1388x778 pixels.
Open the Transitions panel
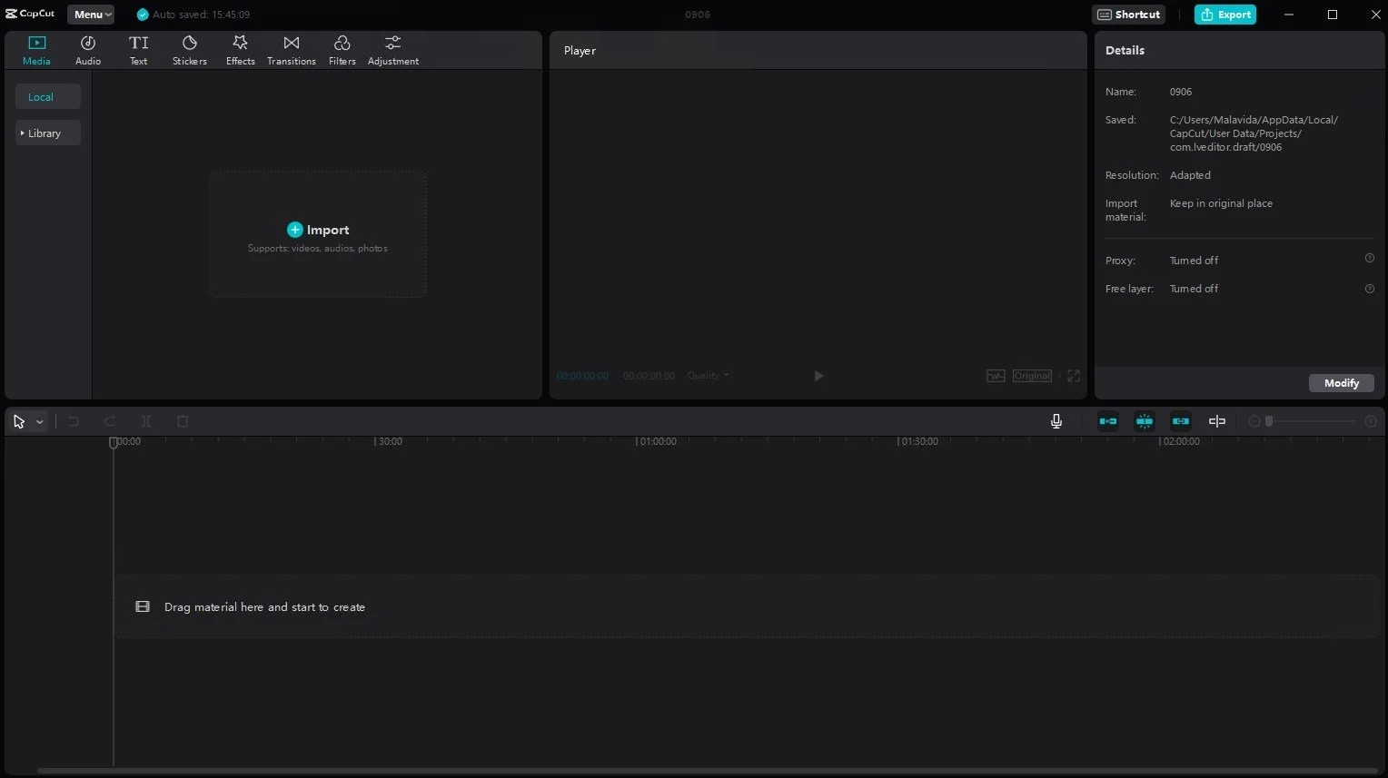click(292, 50)
